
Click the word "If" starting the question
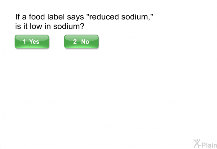17,17
